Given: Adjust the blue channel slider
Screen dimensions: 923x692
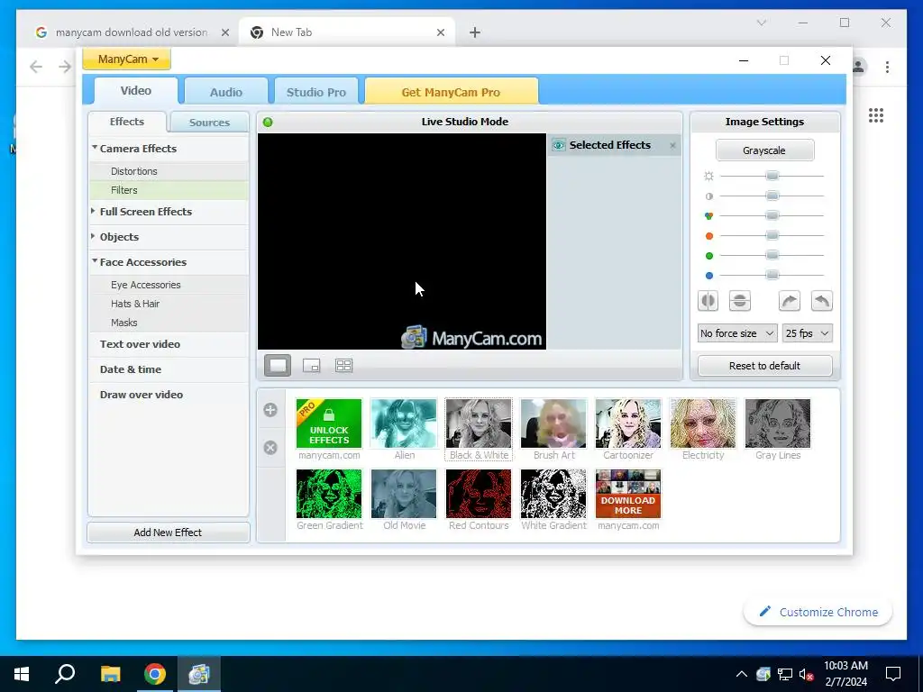Looking at the screenshot, I should point(772,276).
